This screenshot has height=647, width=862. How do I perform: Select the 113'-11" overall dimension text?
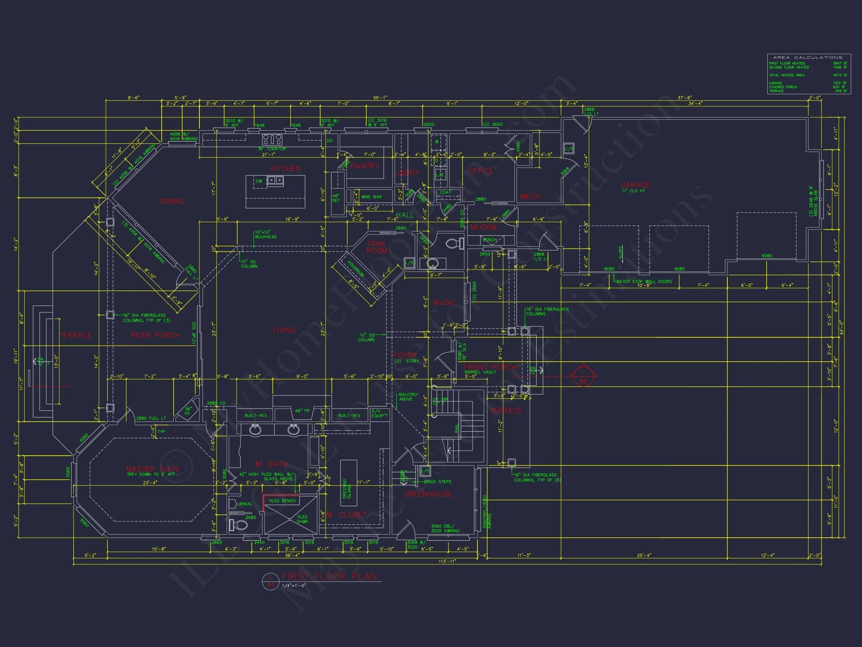pyautogui.click(x=448, y=561)
